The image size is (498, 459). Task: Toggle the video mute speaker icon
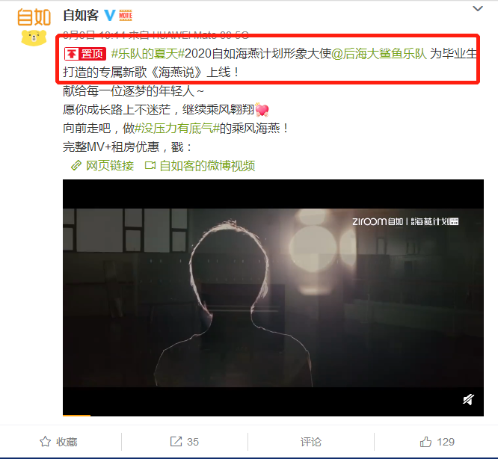468,399
